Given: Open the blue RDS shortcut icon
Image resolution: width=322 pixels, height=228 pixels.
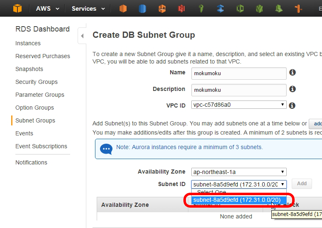Looking at the screenshot, I should tap(142, 9).
